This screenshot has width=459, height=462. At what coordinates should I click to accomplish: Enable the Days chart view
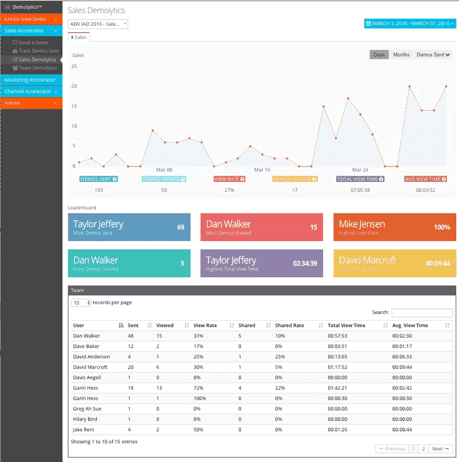tap(379, 55)
